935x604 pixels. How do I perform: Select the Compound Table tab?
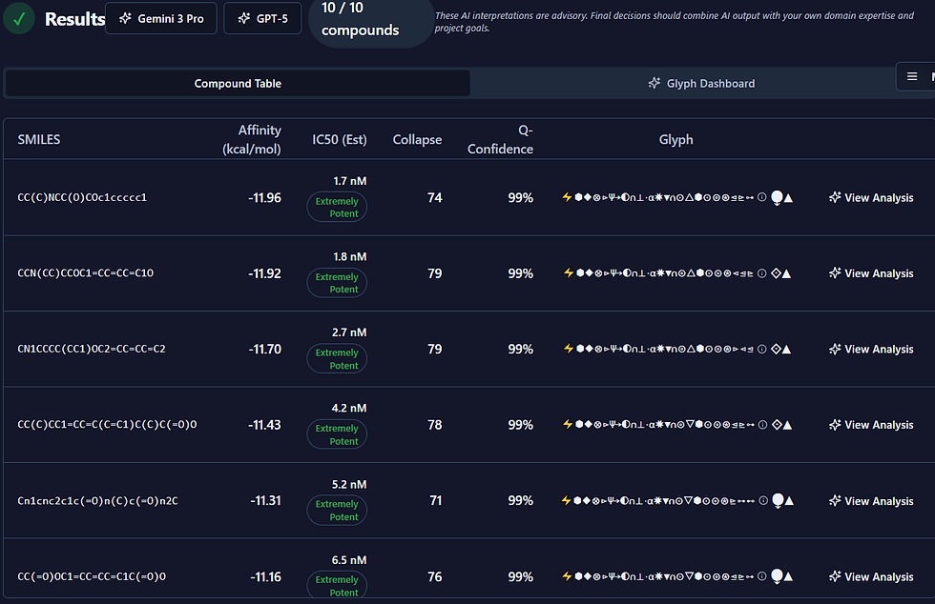click(238, 84)
